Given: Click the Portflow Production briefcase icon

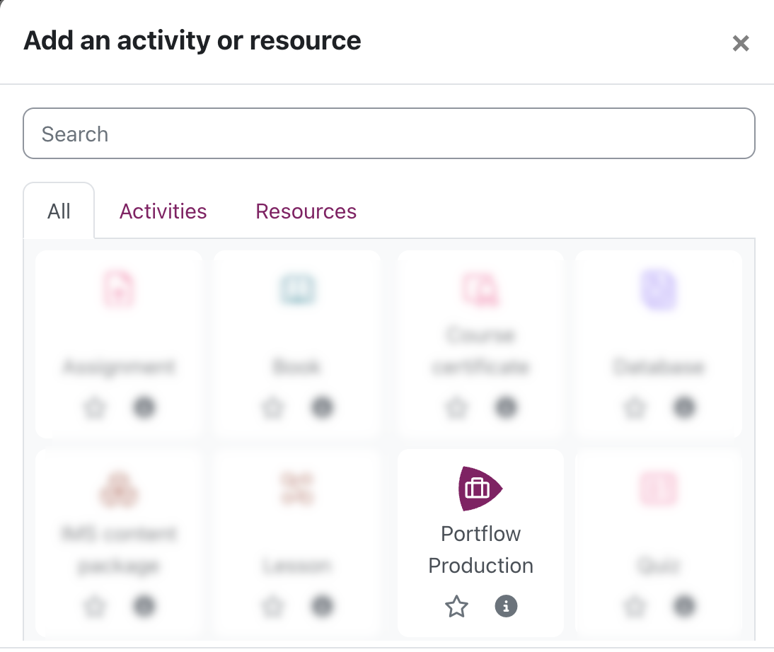Looking at the screenshot, I should (x=480, y=489).
